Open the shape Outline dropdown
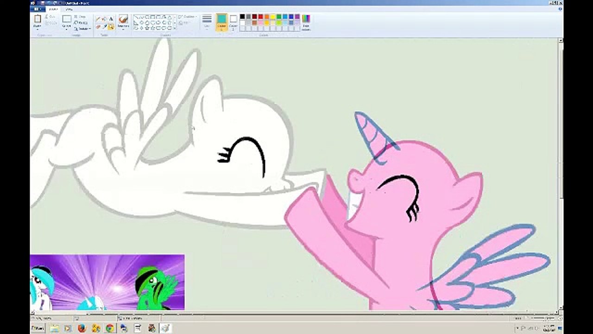Viewport: 593px width, 334px height. (x=188, y=17)
